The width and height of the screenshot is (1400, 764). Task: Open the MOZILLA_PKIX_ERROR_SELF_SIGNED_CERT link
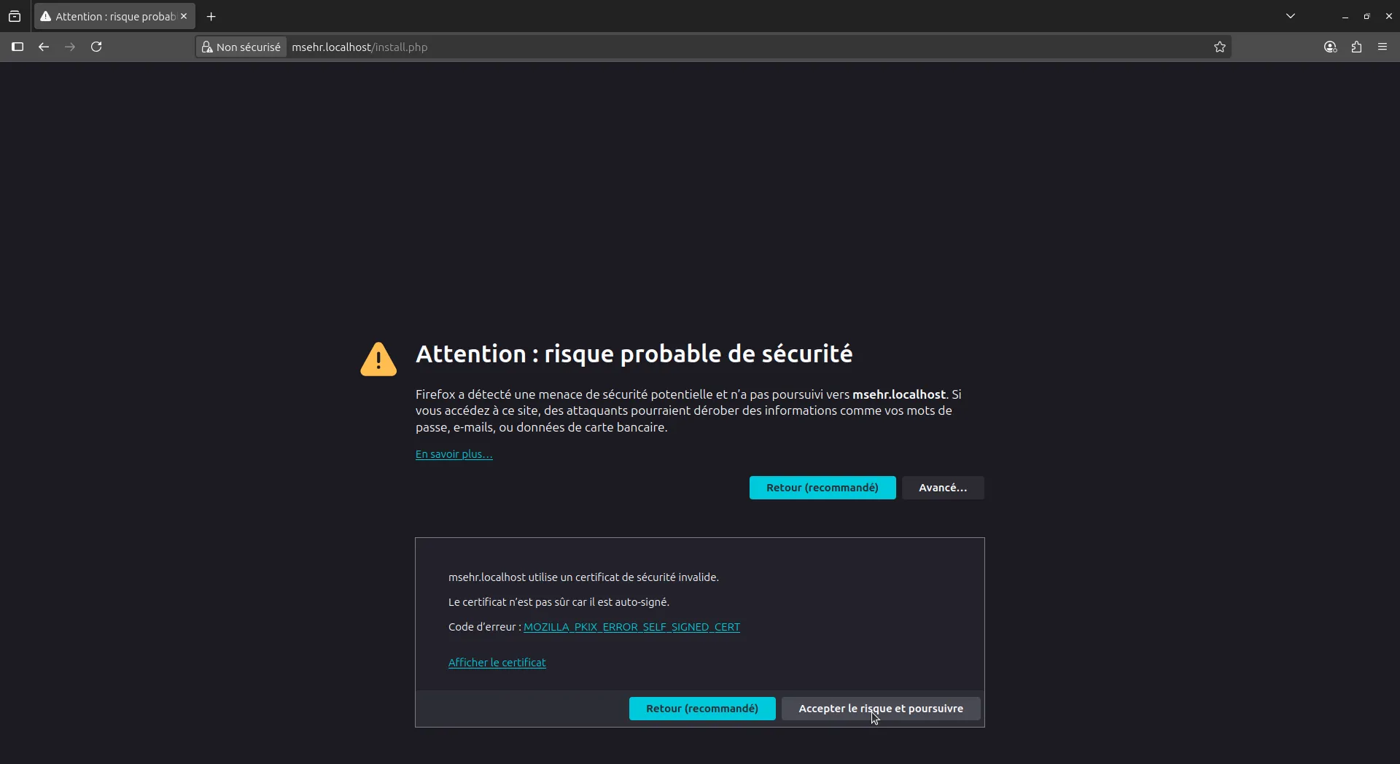click(631, 627)
